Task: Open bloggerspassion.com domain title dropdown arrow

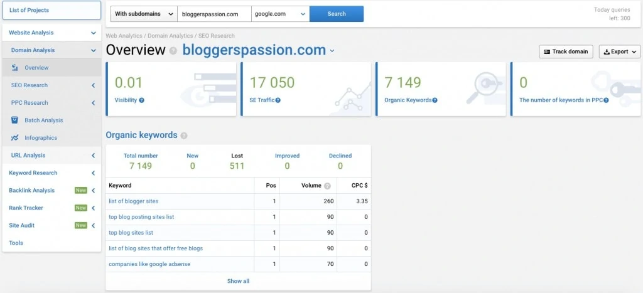Action: point(332,51)
